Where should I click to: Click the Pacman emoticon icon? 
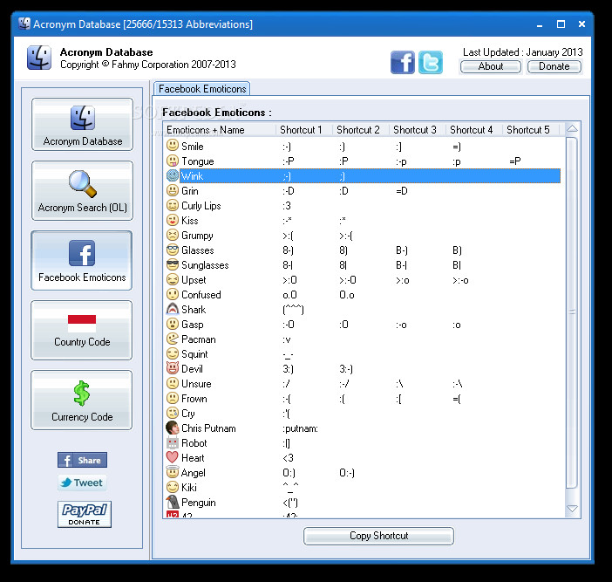[x=173, y=339]
